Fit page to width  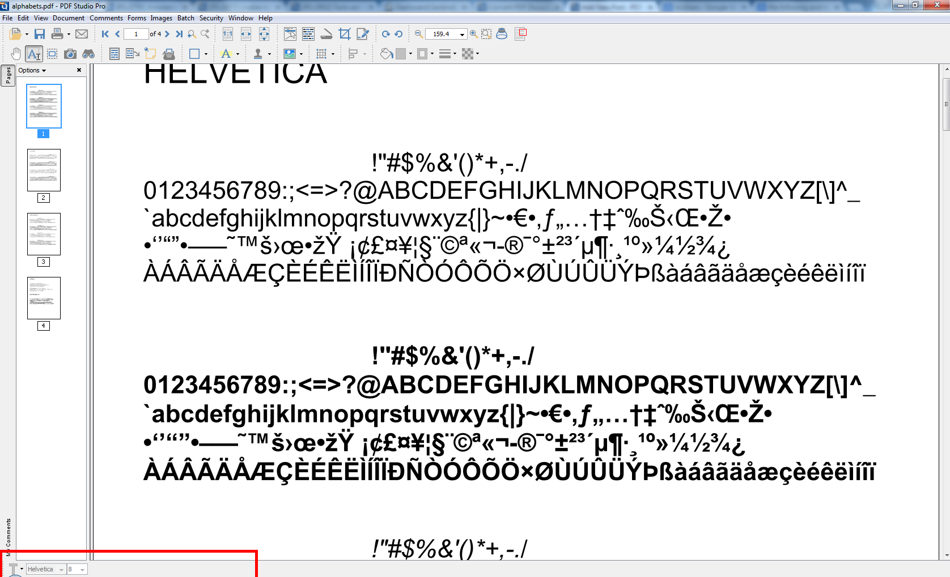246,34
